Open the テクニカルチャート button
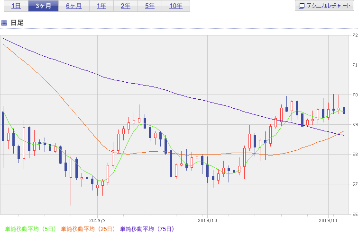358x233 pixels. pyautogui.click(x=324, y=6)
